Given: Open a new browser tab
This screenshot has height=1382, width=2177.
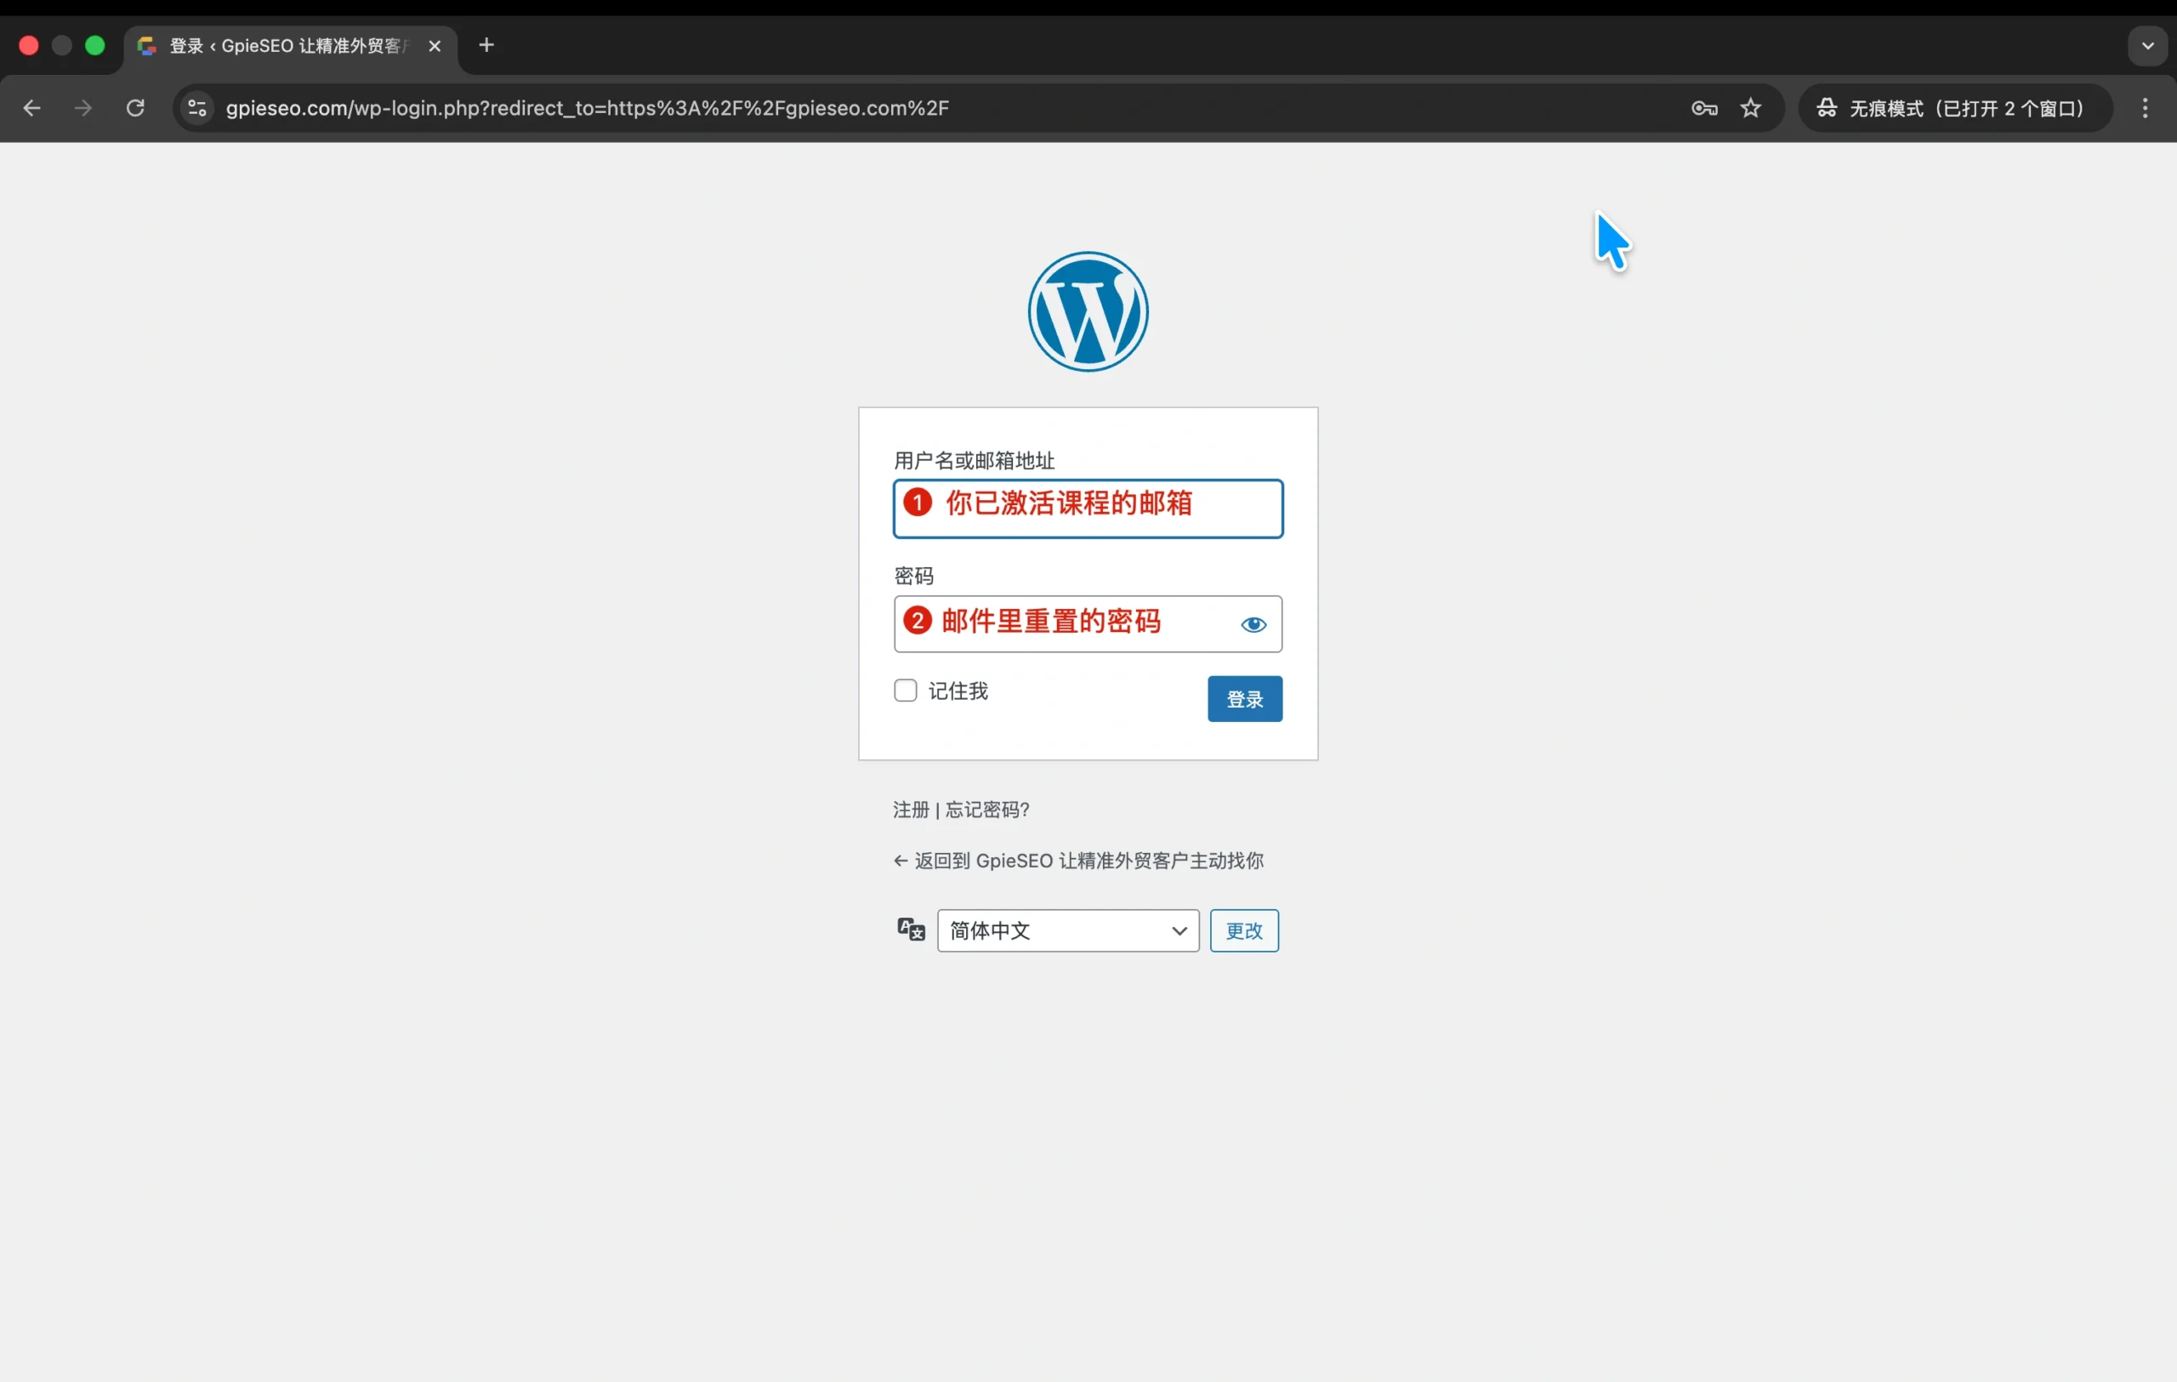Looking at the screenshot, I should (x=486, y=45).
